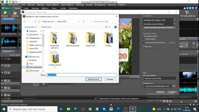The image size is (199, 112).
Task: Open Skype from taskbar
Action: [x=104, y=109]
